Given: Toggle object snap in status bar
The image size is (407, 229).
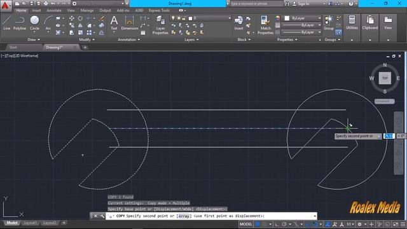Looking at the screenshot, I should [315, 225].
